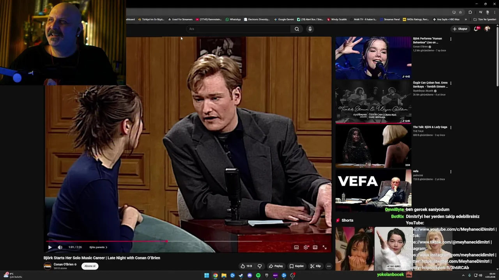The image size is (499, 280).
Task: Open the Oluştur create menu
Action: tap(460, 29)
